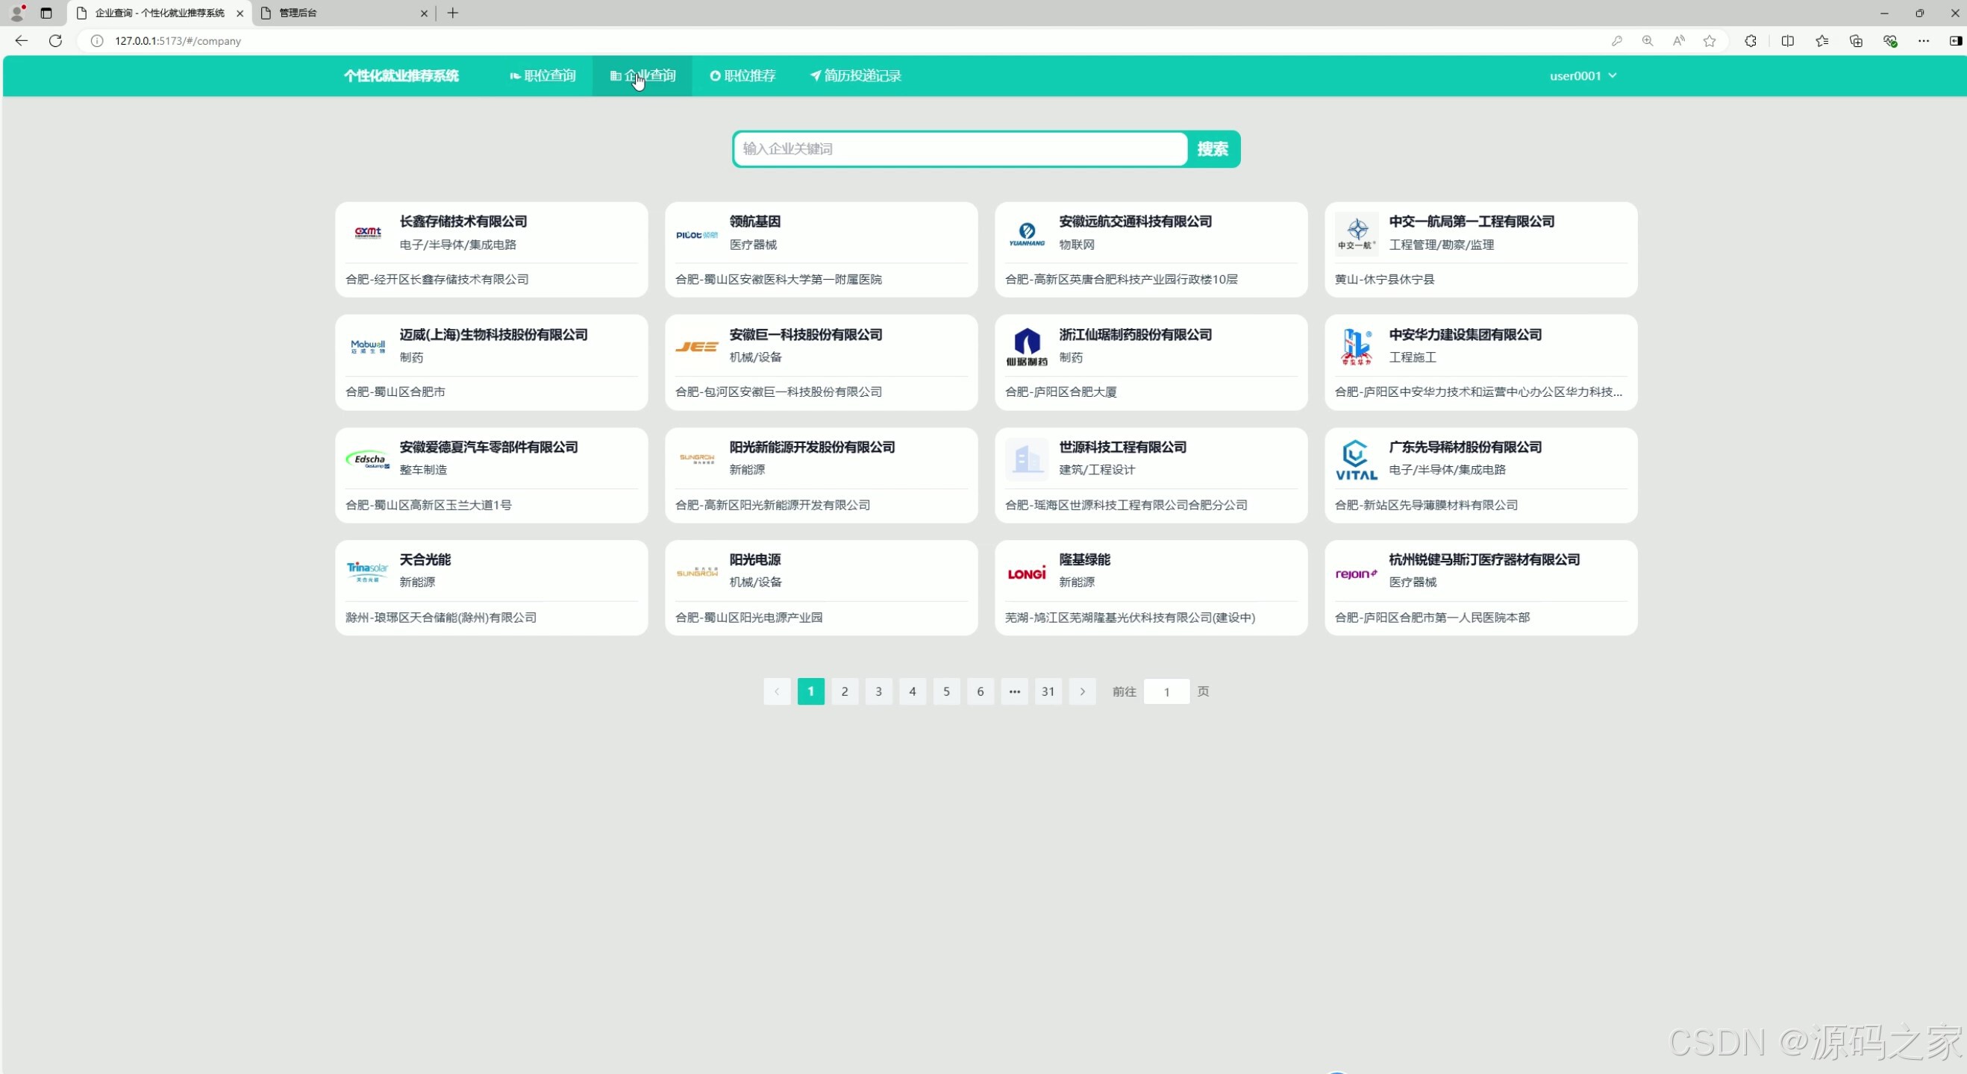Go to the next page arrow
The height and width of the screenshot is (1074, 1967).
tap(1082, 691)
